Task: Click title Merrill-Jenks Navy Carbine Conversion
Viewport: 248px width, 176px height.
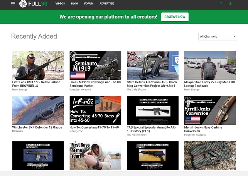Action: 203,129
